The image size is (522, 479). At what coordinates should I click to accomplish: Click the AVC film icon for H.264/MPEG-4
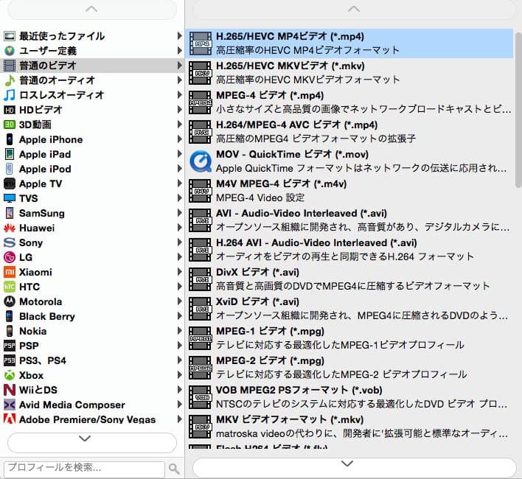201,132
